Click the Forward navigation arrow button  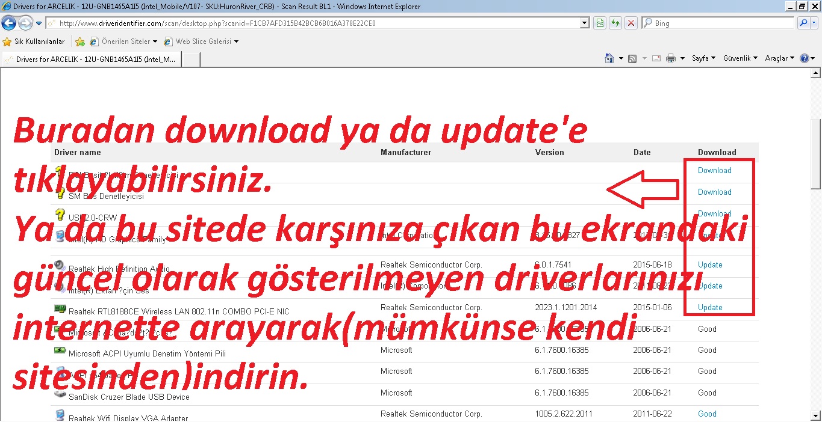[x=25, y=23]
